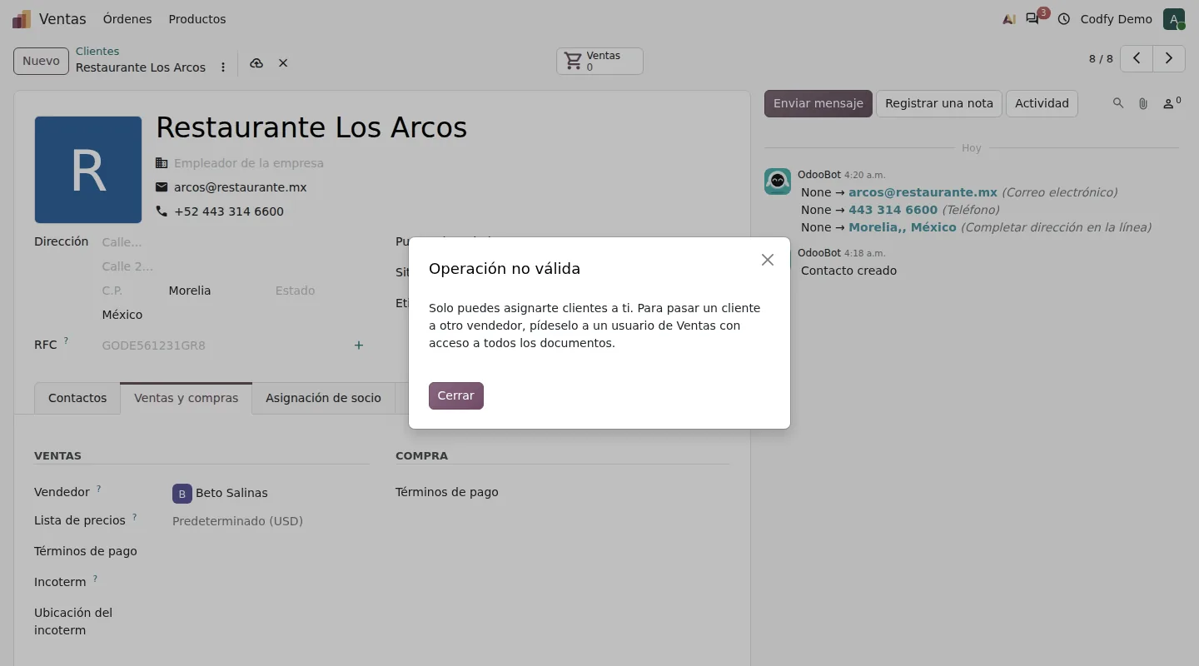The width and height of the screenshot is (1199, 666).
Task: Click the AI assistant icon in top bar
Action: [1009, 19]
